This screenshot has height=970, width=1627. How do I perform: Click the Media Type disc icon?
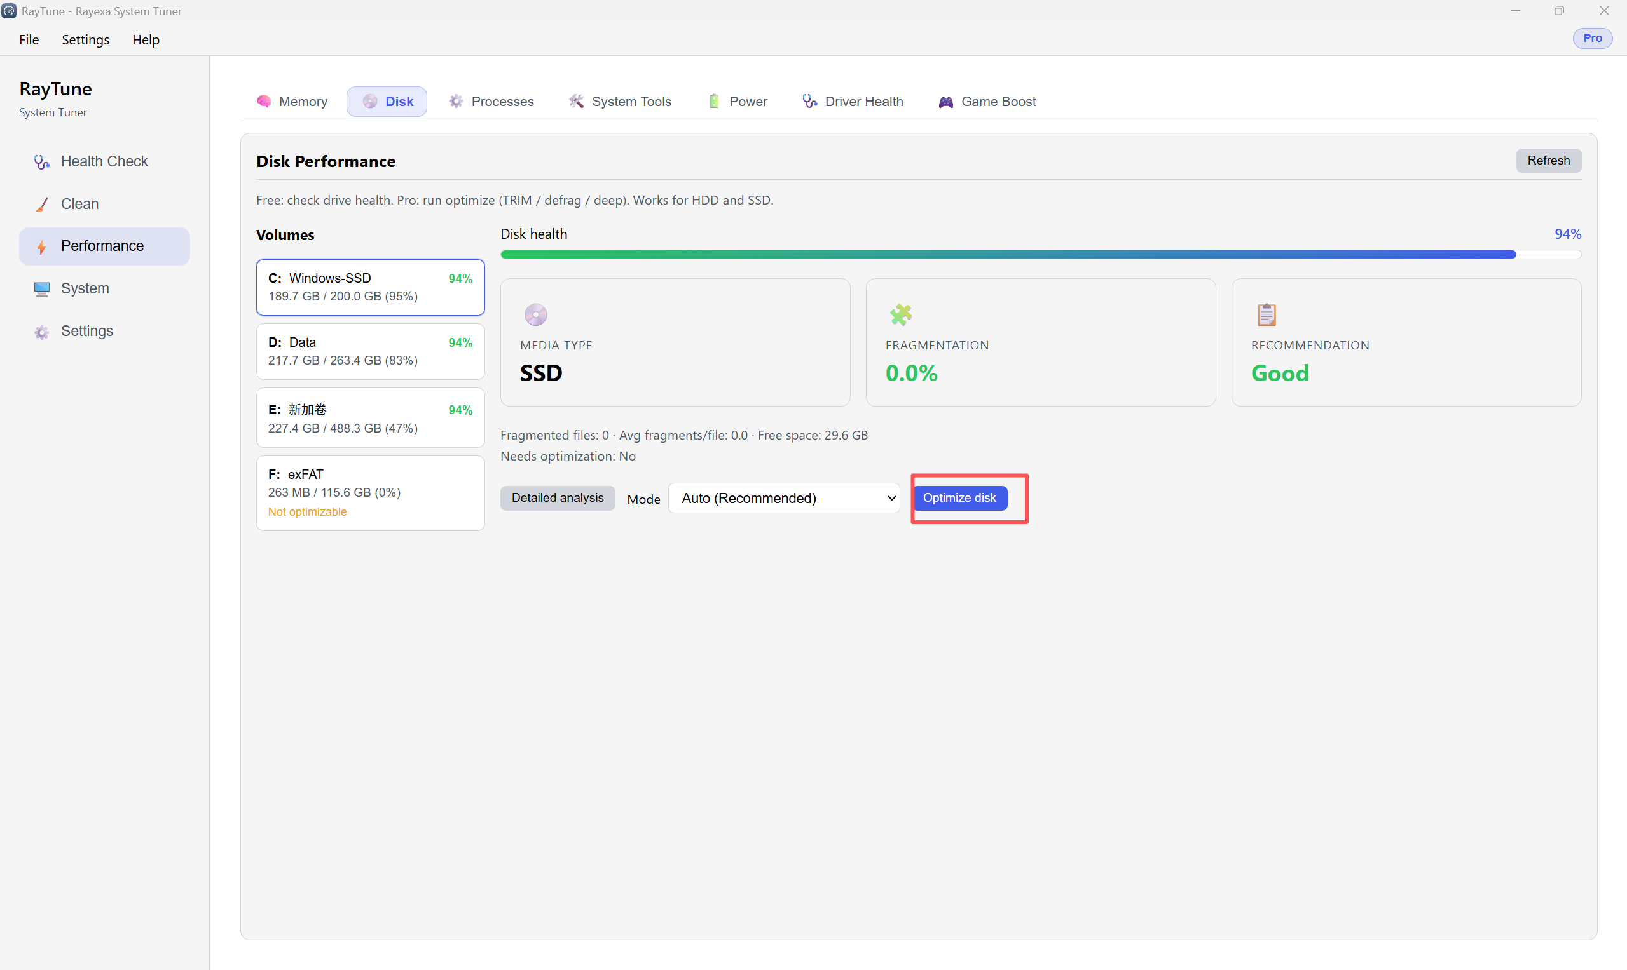[536, 314]
